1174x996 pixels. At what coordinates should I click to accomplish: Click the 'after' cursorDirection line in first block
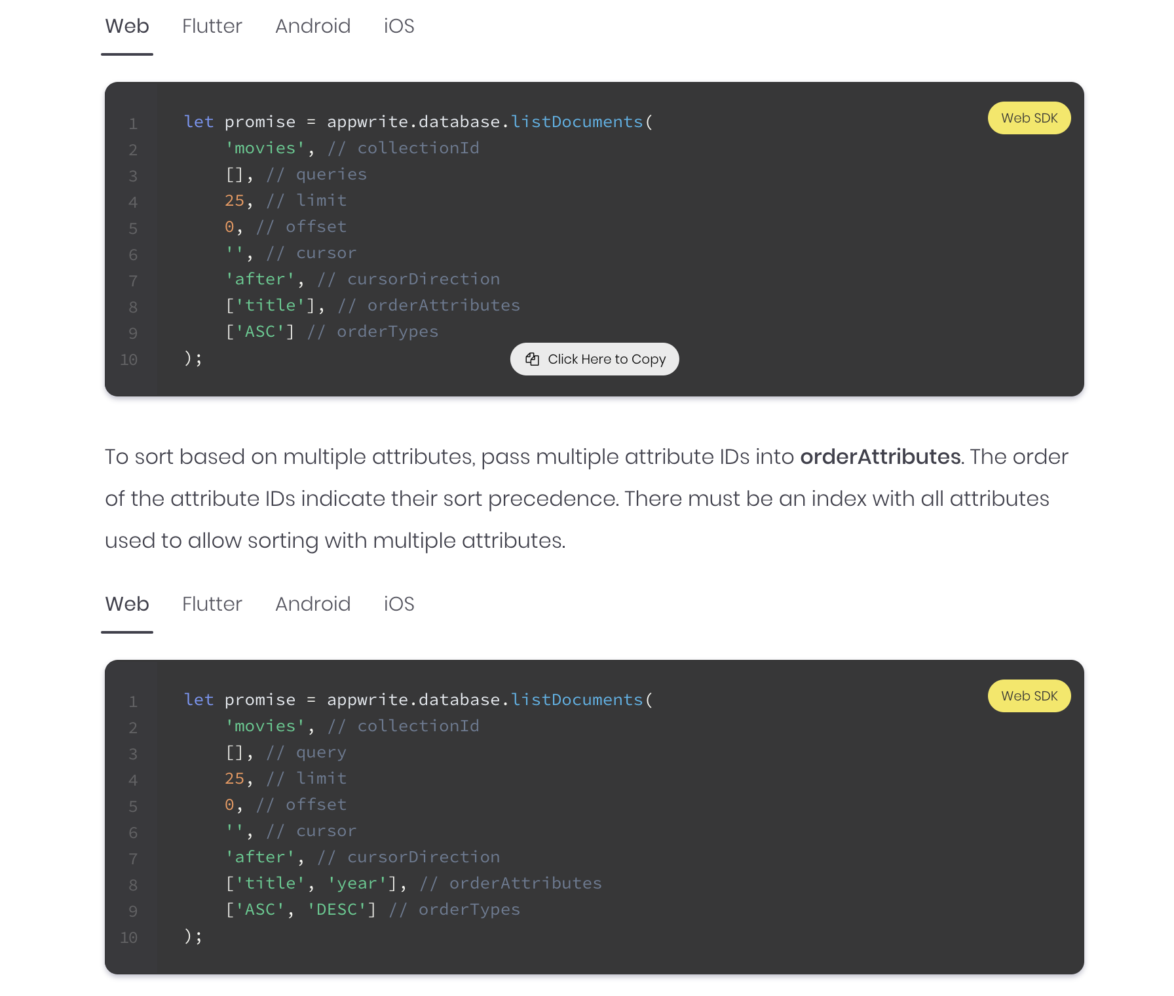(362, 279)
